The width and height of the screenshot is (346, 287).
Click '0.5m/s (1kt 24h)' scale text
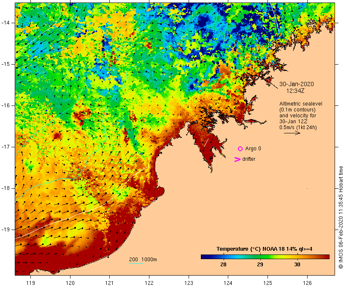[298, 127]
